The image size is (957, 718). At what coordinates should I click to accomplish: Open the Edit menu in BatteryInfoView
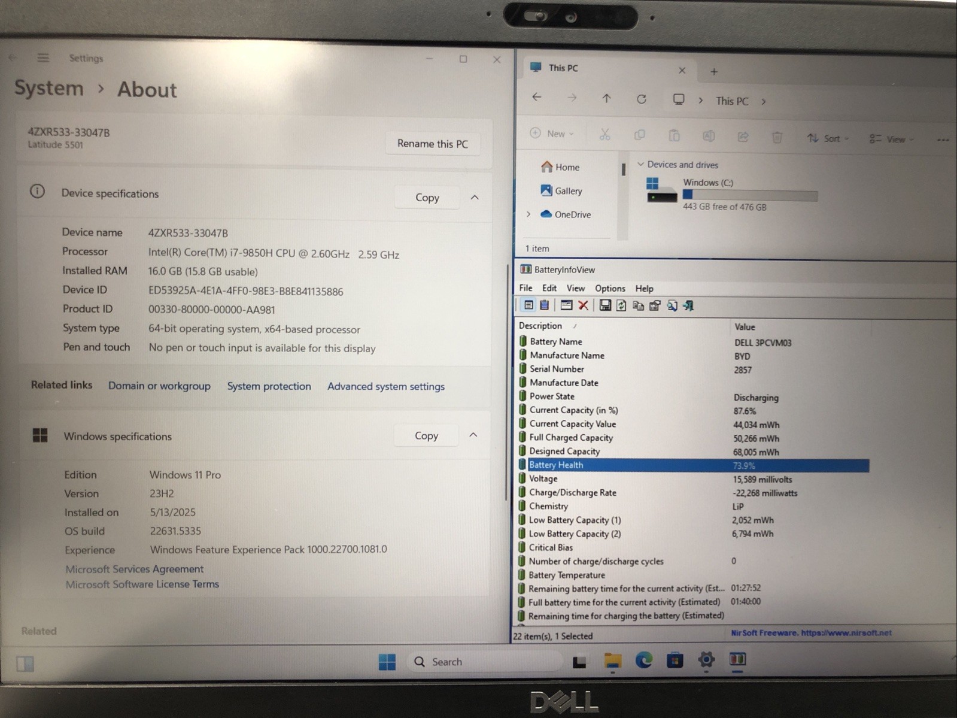coord(549,288)
